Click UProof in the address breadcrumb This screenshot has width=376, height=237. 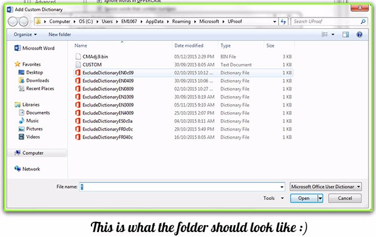[235, 21]
